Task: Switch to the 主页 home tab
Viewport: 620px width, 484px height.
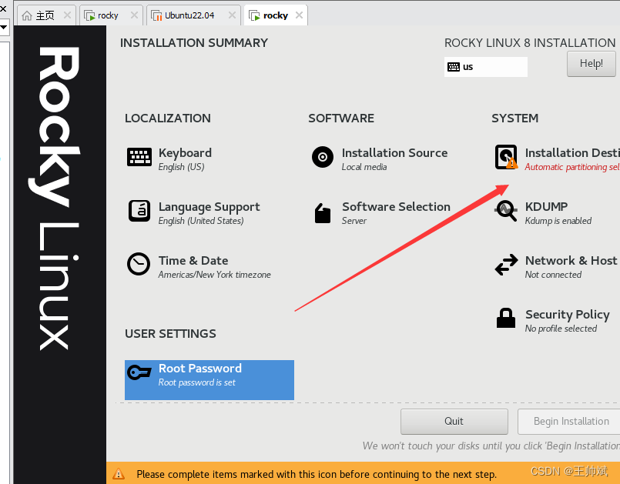Action: (46, 15)
